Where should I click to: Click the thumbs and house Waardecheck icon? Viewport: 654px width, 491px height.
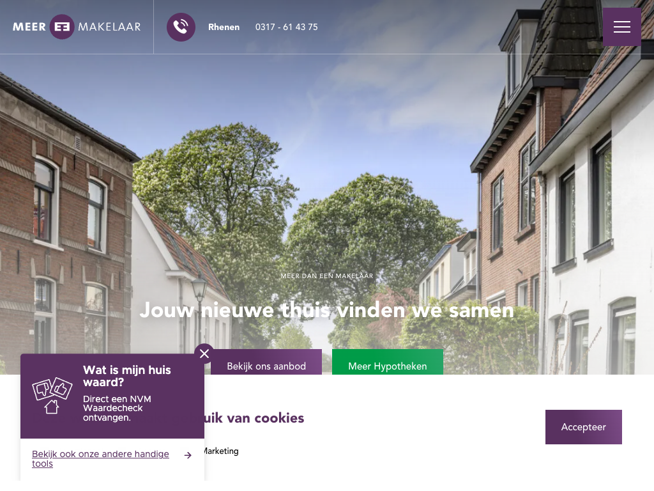[x=52, y=395]
